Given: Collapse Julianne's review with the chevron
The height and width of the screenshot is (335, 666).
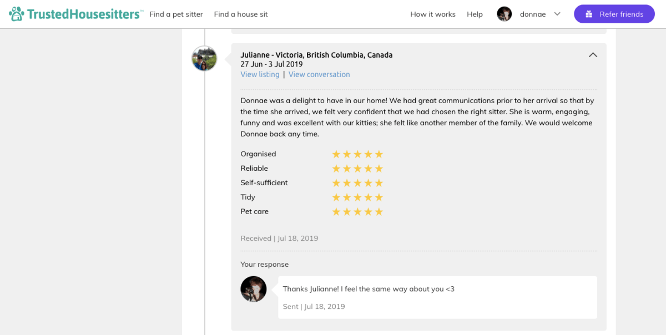Looking at the screenshot, I should (x=593, y=55).
